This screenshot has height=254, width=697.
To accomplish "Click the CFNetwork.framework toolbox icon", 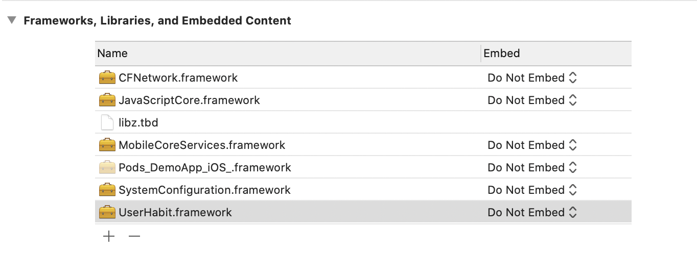I will 107,78.
